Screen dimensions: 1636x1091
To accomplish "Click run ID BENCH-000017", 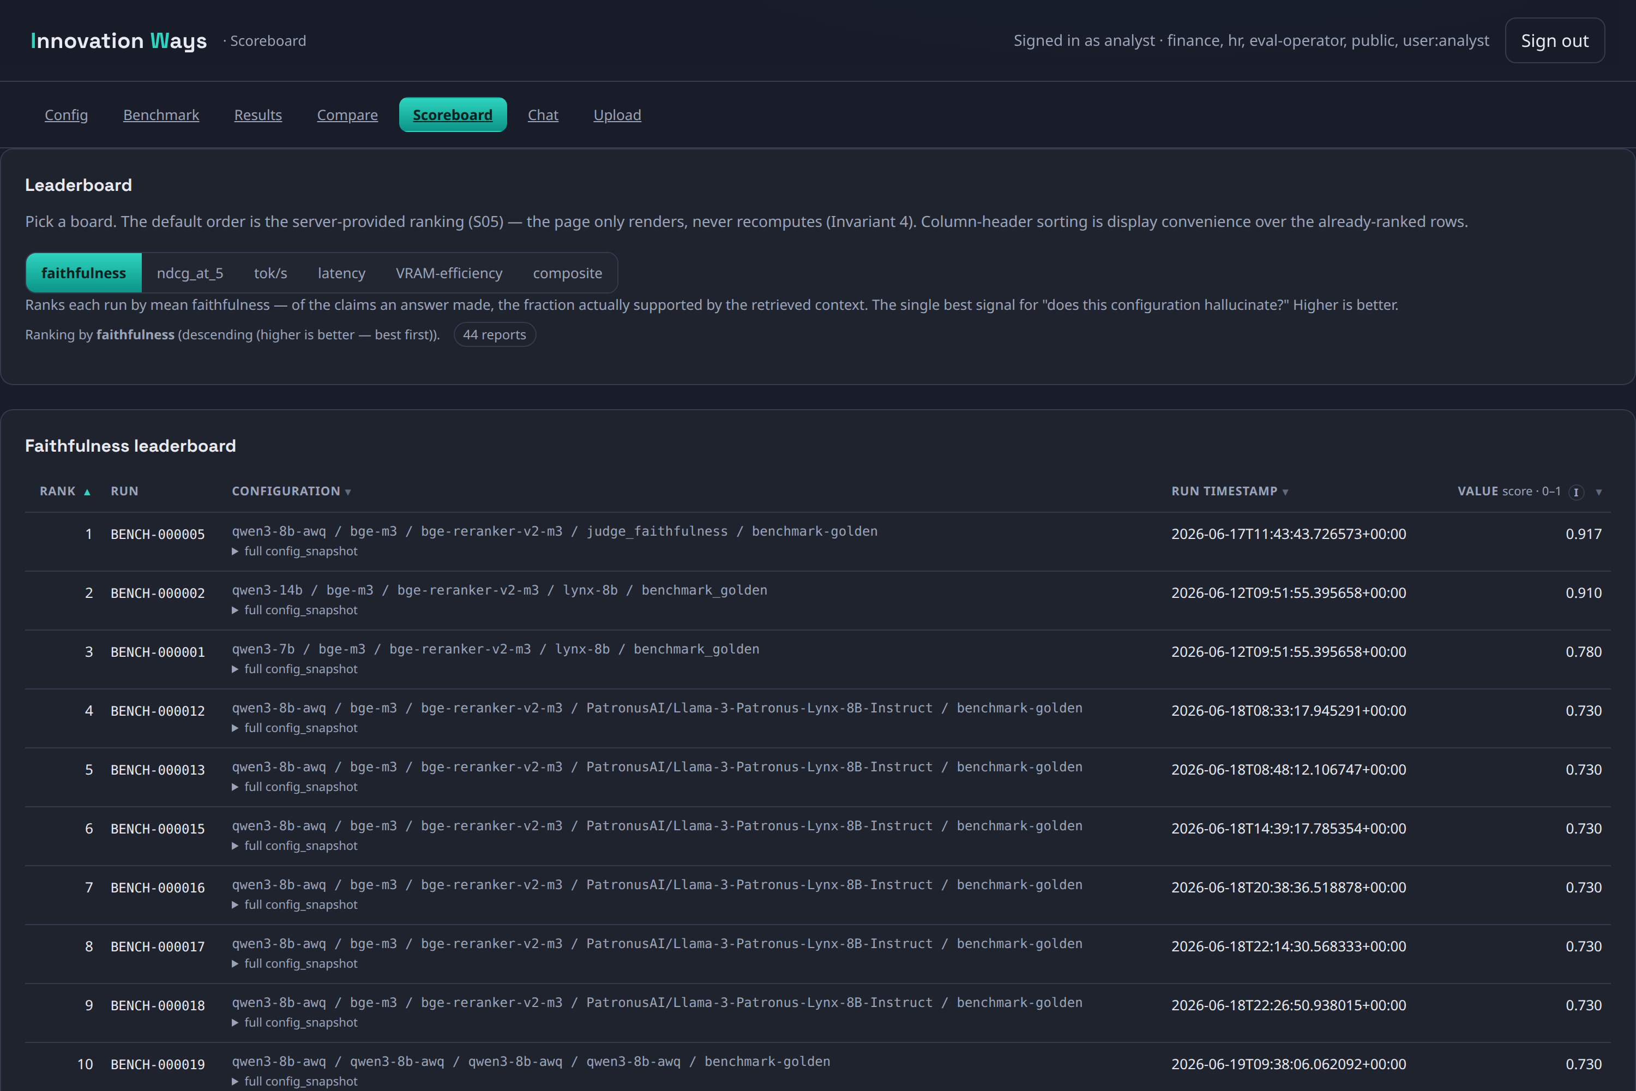I will click(158, 947).
